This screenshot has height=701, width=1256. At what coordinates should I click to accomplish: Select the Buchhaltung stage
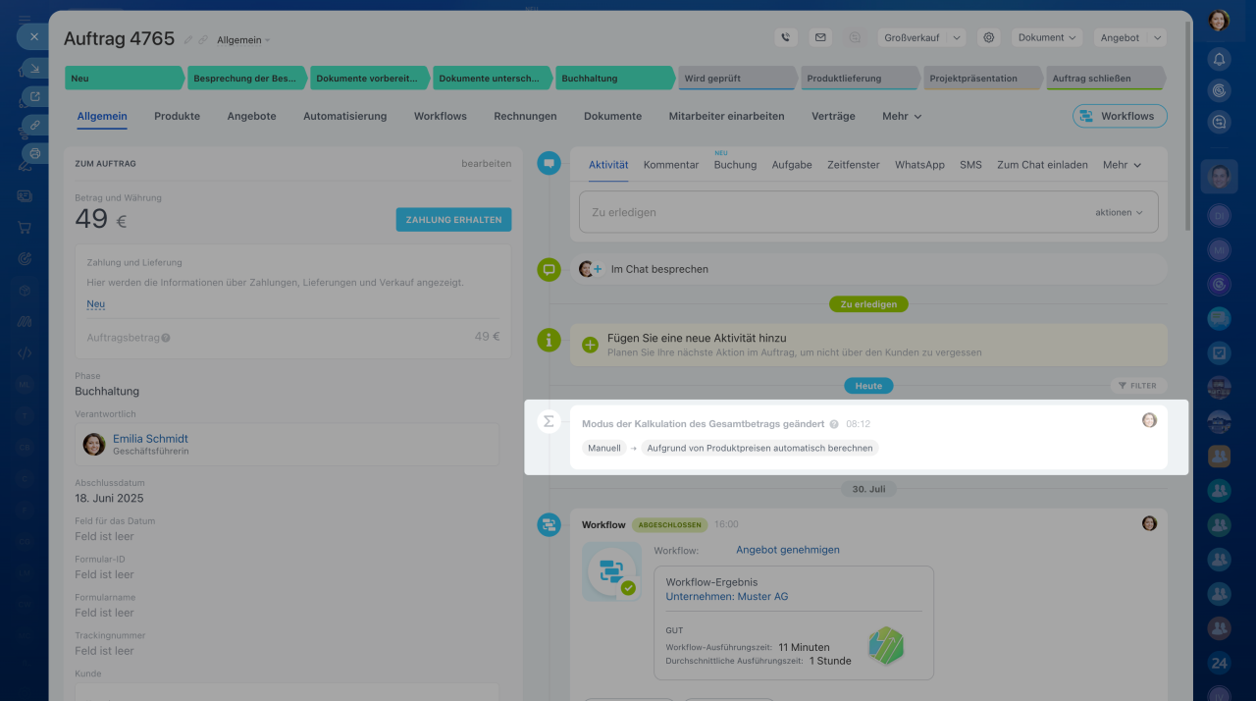click(x=613, y=78)
